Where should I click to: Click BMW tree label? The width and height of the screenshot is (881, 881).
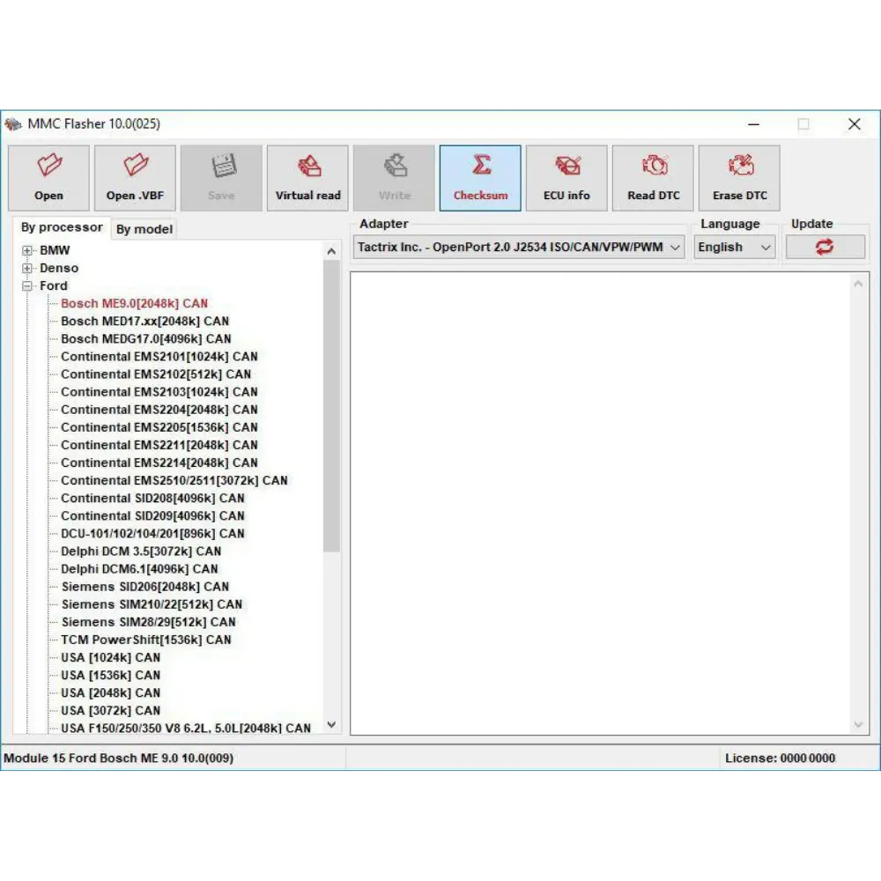tap(55, 250)
